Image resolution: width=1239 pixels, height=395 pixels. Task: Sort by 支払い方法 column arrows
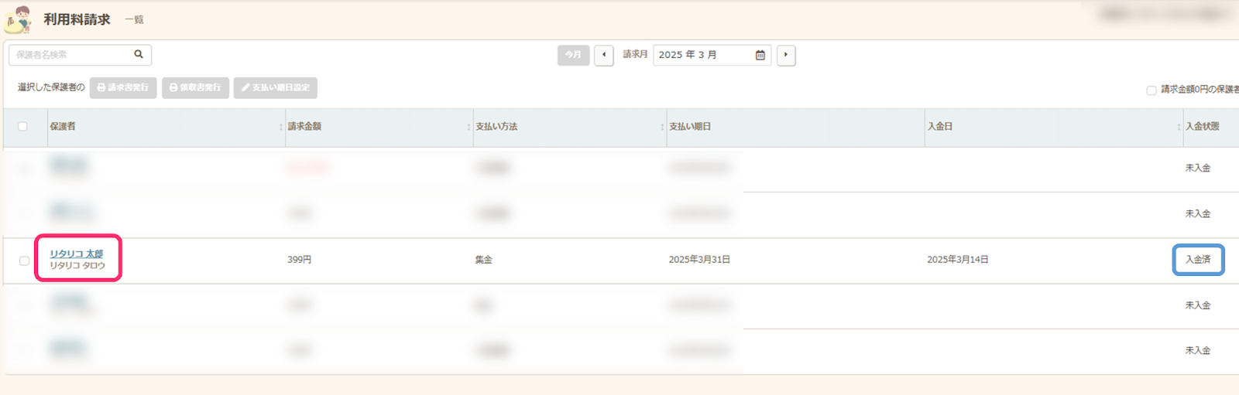coord(662,127)
